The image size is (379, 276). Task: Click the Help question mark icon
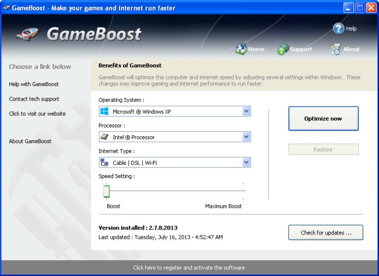pyautogui.click(x=338, y=29)
